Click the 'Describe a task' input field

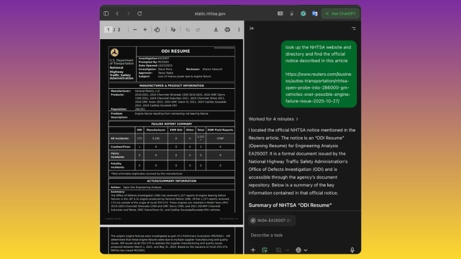(302, 235)
